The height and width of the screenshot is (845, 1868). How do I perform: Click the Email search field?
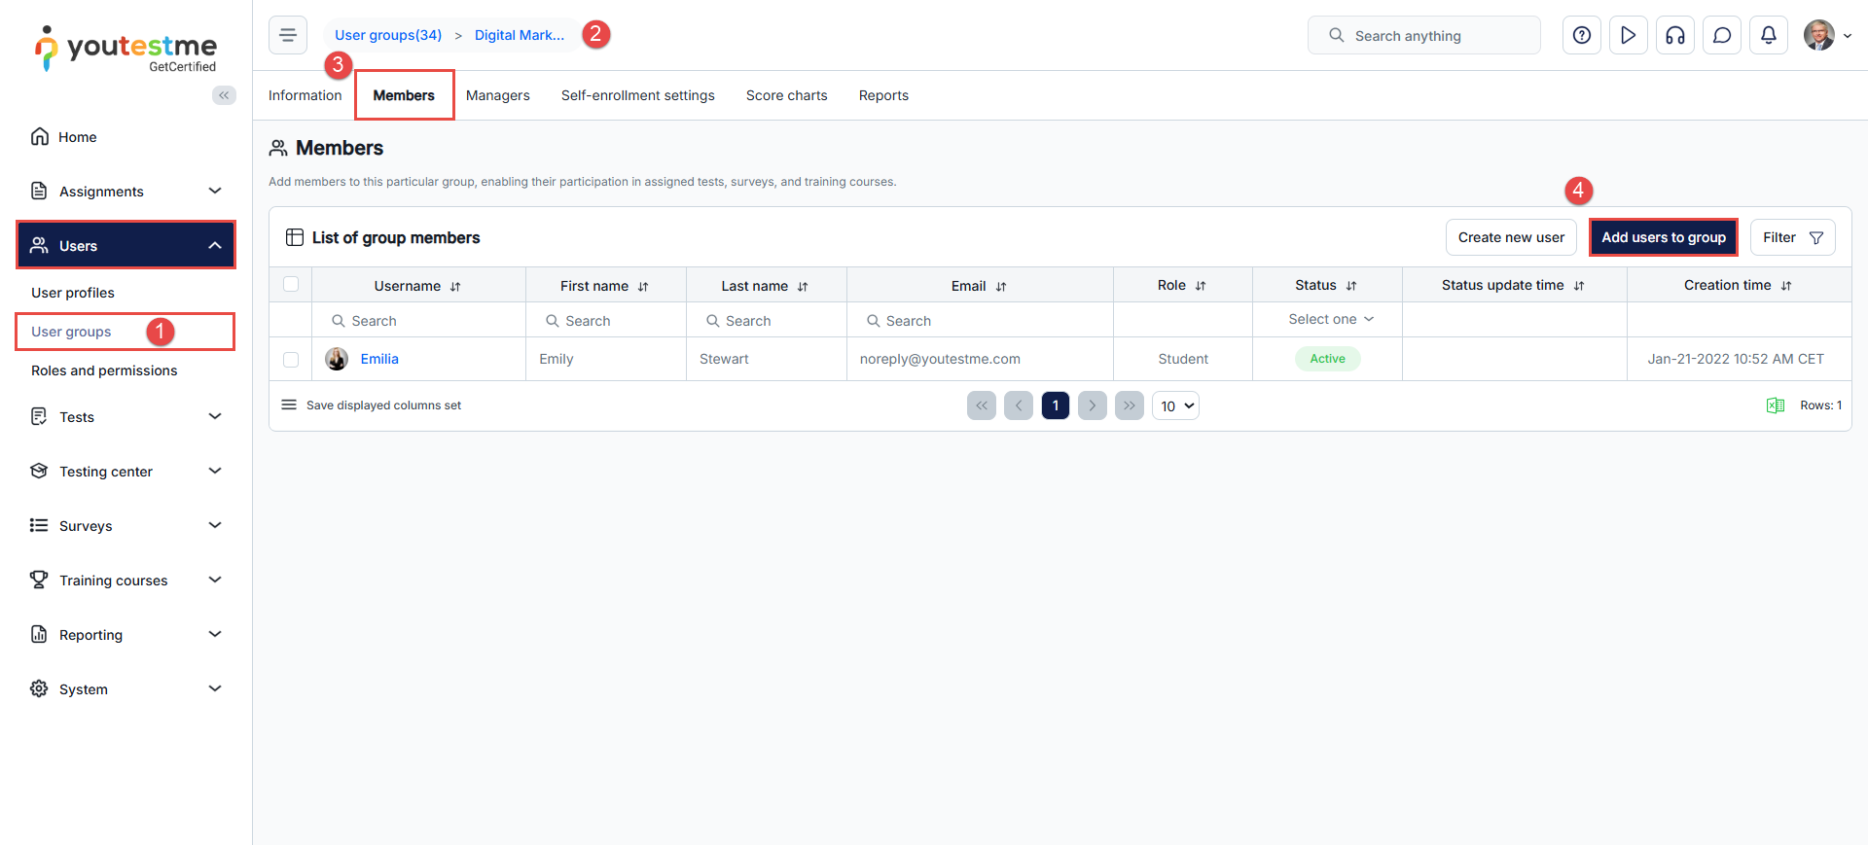click(983, 321)
